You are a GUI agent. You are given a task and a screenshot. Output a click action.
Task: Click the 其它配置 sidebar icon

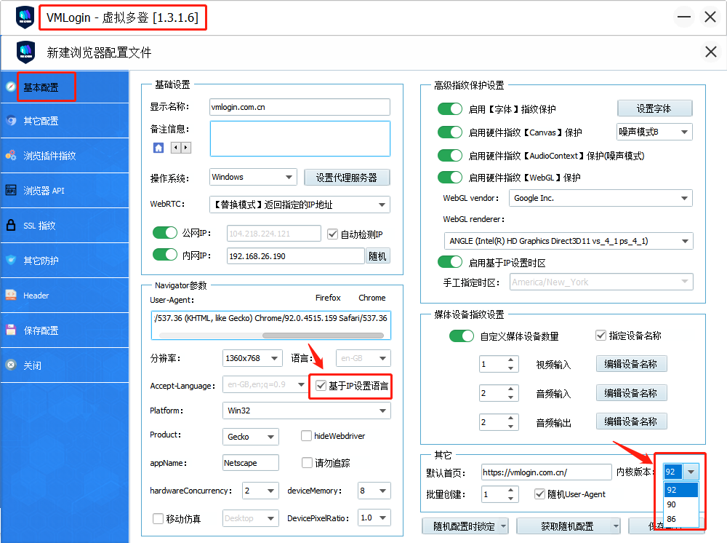click(x=11, y=121)
